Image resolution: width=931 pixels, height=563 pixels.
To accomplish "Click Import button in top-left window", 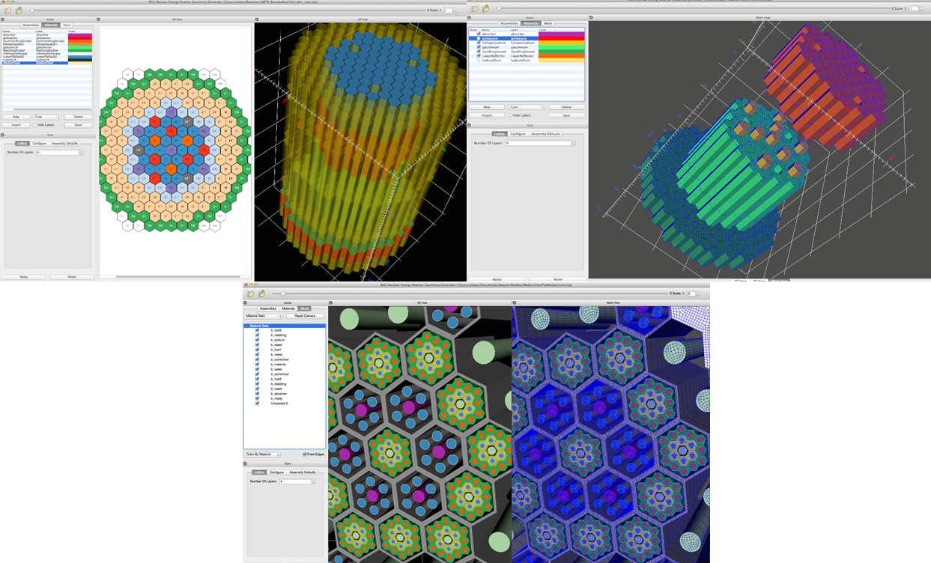I will coord(16,125).
